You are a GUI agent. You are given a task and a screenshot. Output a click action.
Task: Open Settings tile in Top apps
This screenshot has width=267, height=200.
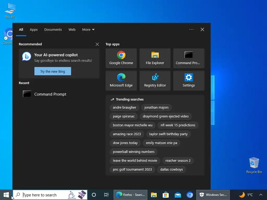(189, 81)
